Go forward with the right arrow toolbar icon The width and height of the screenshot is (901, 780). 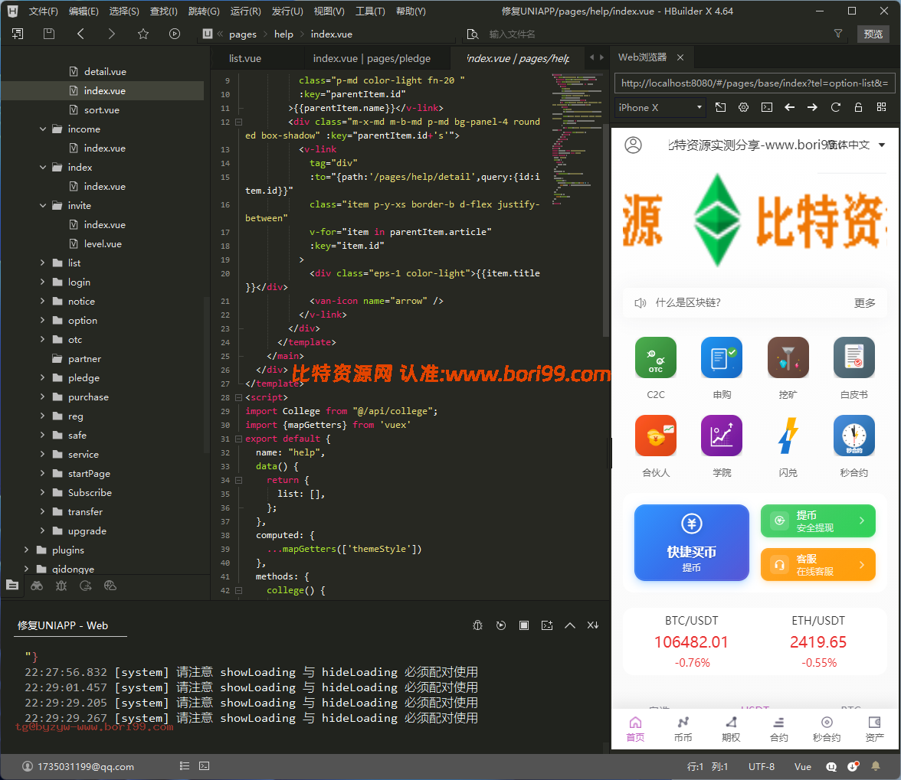tap(112, 34)
